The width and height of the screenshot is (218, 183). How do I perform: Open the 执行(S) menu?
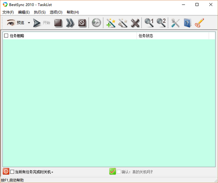(40, 12)
